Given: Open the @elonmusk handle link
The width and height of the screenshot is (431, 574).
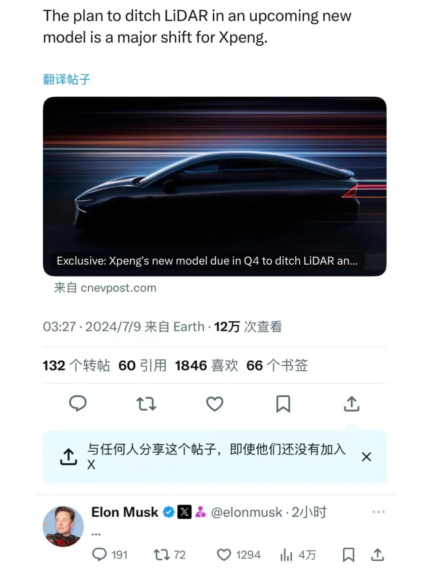Looking at the screenshot, I should [x=246, y=512].
